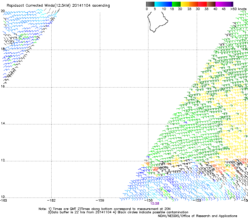Viewport: 248px width, 218px height.
Task: Click the 10 legend tick number
Action: pyautogui.click(x=164, y=9)
